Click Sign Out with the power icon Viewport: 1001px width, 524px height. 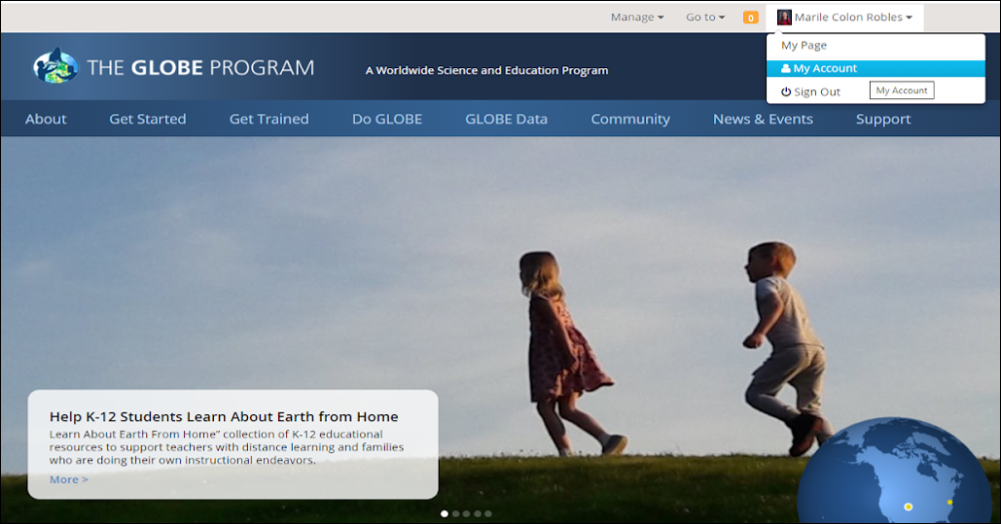[x=810, y=91]
